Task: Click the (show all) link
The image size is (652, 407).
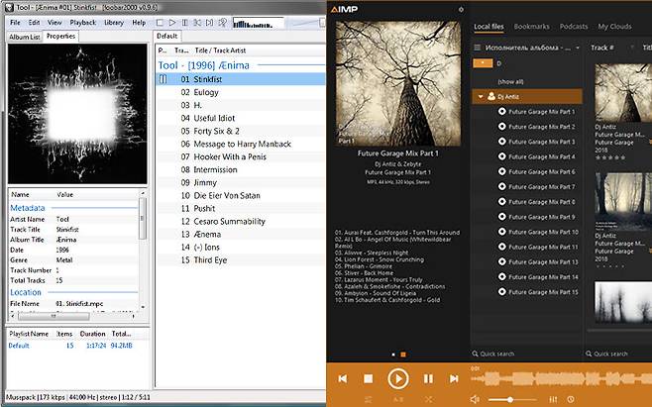Action: point(511,80)
